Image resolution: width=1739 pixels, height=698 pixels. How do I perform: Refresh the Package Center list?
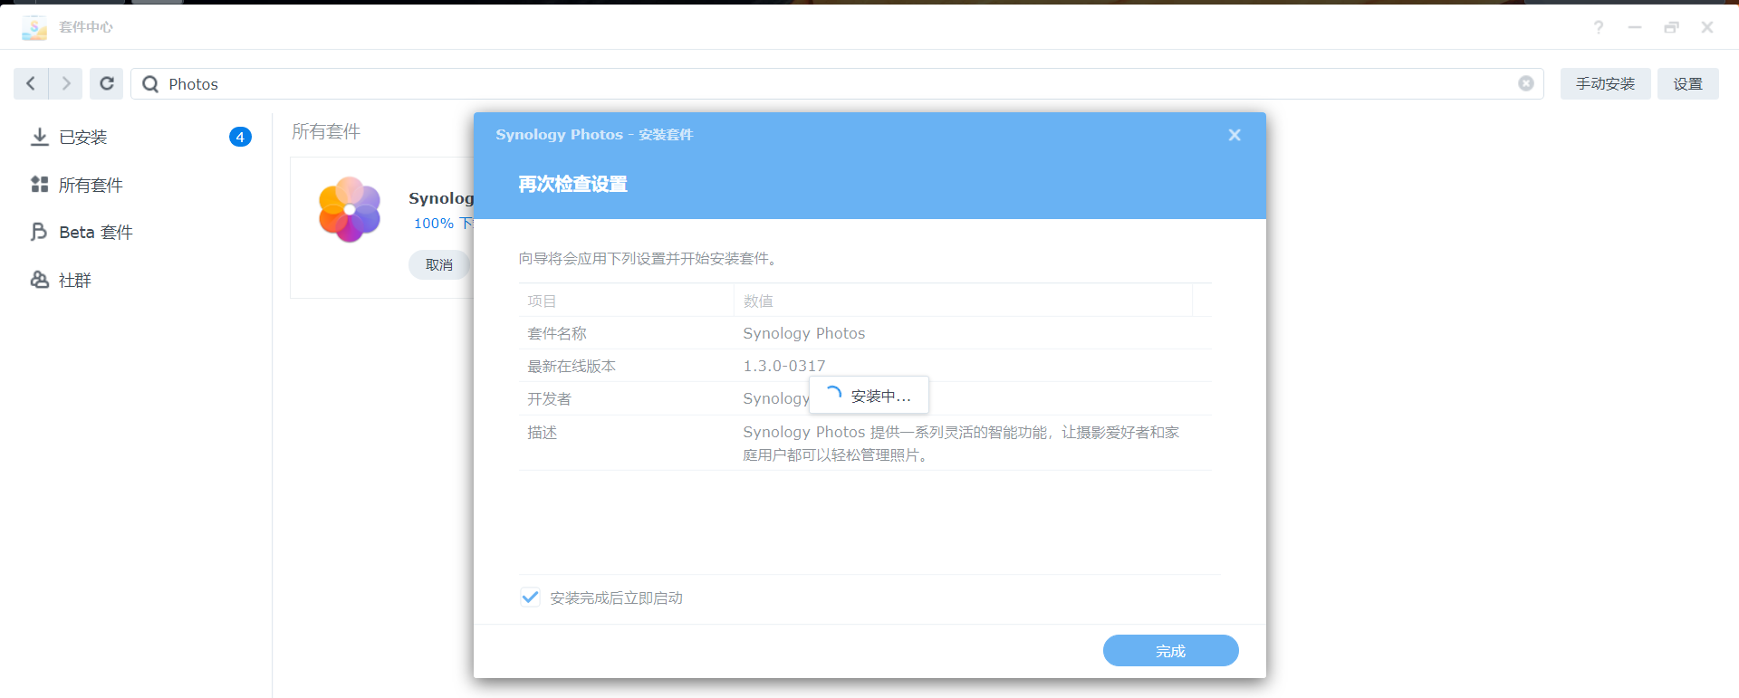[x=106, y=83]
